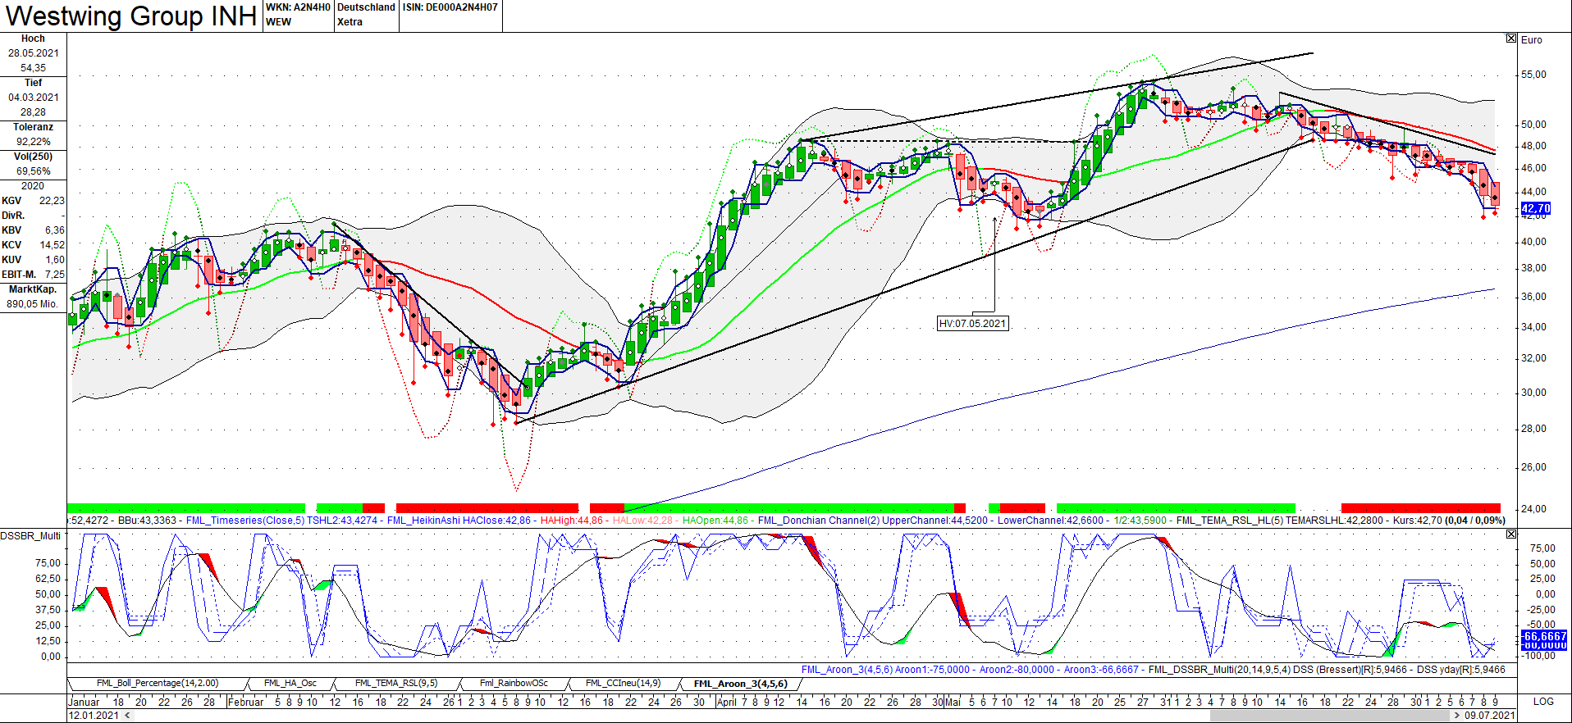Viewport: 1572px width, 723px height.
Task: Click the Euro currency label
Action: tap(1532, 39)
